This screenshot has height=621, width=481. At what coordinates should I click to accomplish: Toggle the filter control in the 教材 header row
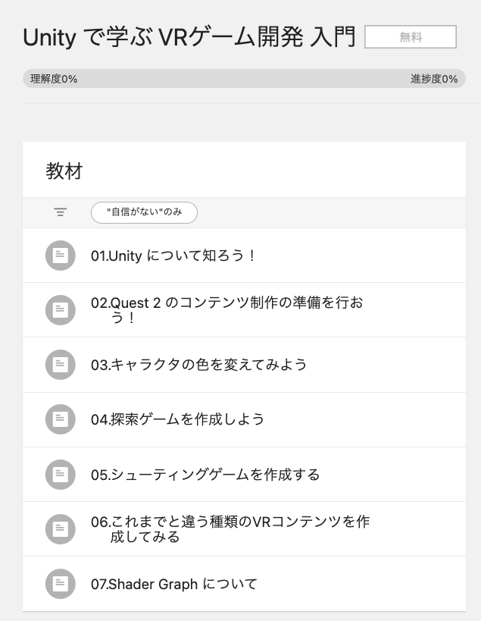pyautogui.click(x=59, y=212)
